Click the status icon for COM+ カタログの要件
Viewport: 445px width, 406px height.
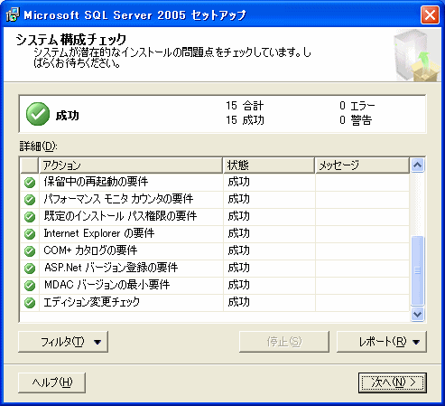pos(30,251)
